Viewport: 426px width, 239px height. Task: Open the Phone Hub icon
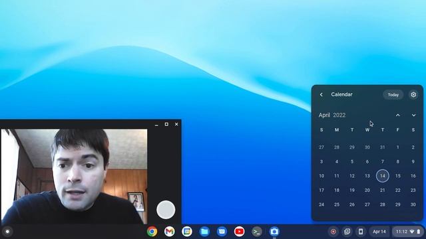361,232
